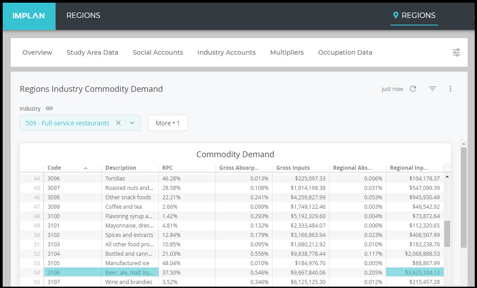Screen dimensions: 477x288
Task: Open the three-dot more options menu
Action: click(x=450, y=89)
